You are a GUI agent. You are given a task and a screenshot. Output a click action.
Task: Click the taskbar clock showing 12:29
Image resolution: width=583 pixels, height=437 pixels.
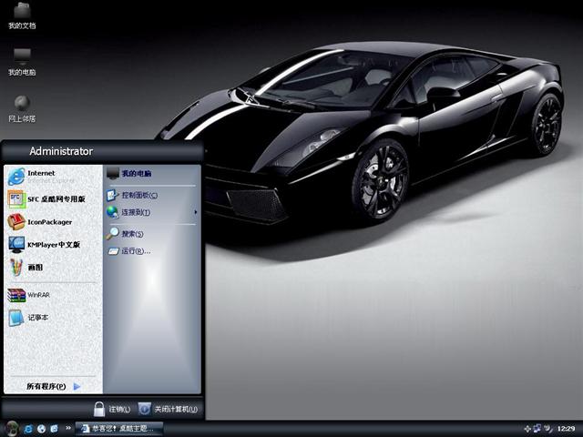click(x=566, y=428)
